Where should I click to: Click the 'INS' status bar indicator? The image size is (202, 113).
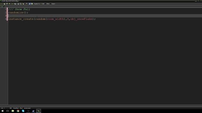(10, 108)
